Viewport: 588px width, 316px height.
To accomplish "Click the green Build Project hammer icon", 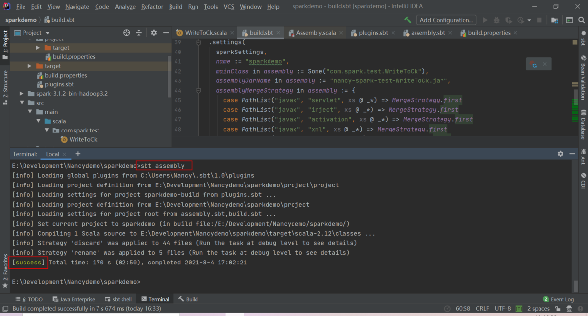I will [x=408, y=20].
